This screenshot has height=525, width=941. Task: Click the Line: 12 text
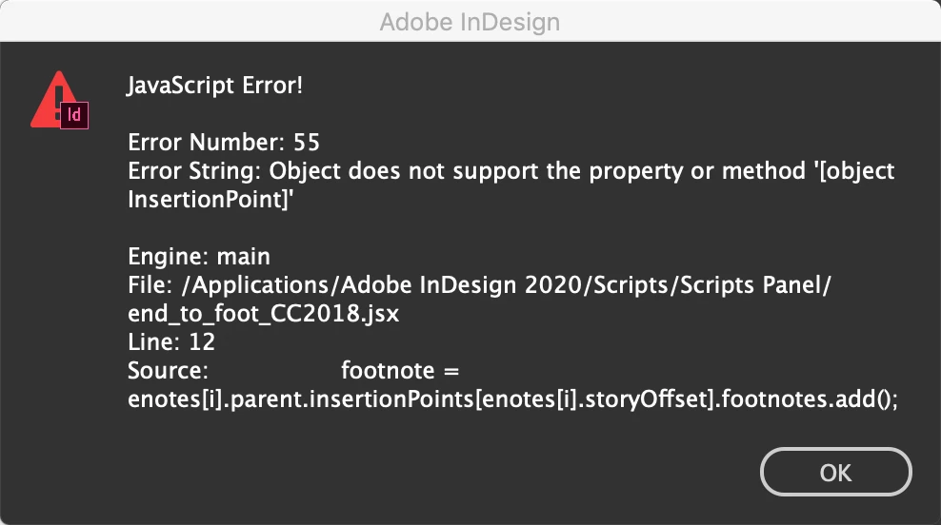pos(171,342)
